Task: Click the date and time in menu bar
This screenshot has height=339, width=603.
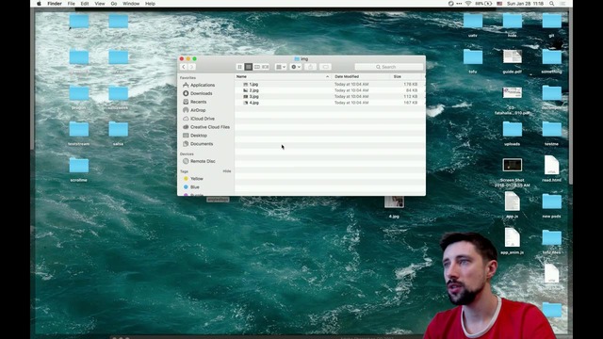Action: coord(526,4)
